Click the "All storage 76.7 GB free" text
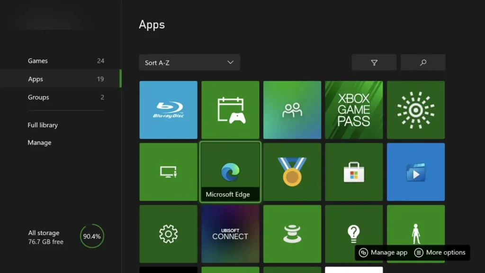This screenshot has height=273, width=485. pyautogui.click(x=46, y=237)
